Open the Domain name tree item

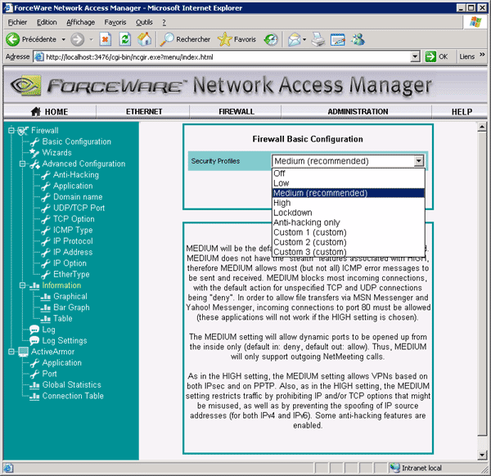click(78, 197)
